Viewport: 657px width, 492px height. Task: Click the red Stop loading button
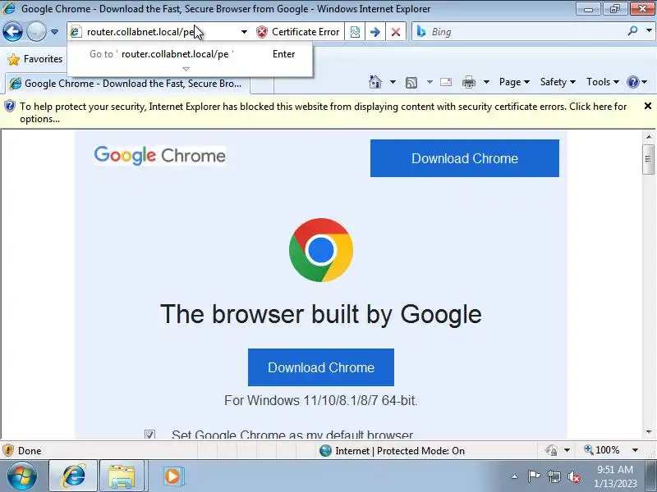(x=396, y=32)
